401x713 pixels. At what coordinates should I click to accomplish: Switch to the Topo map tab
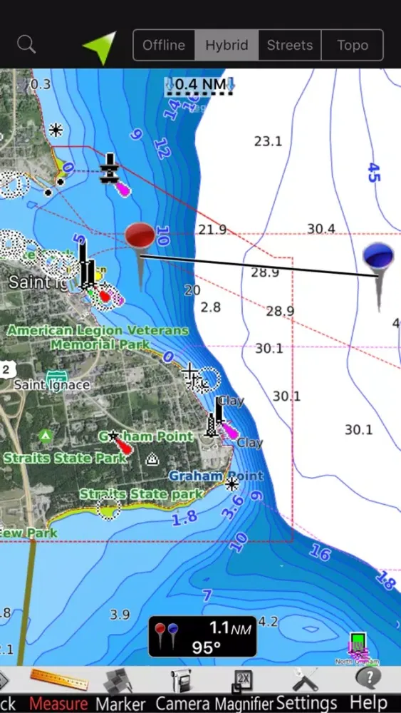[x=353, y=45]
